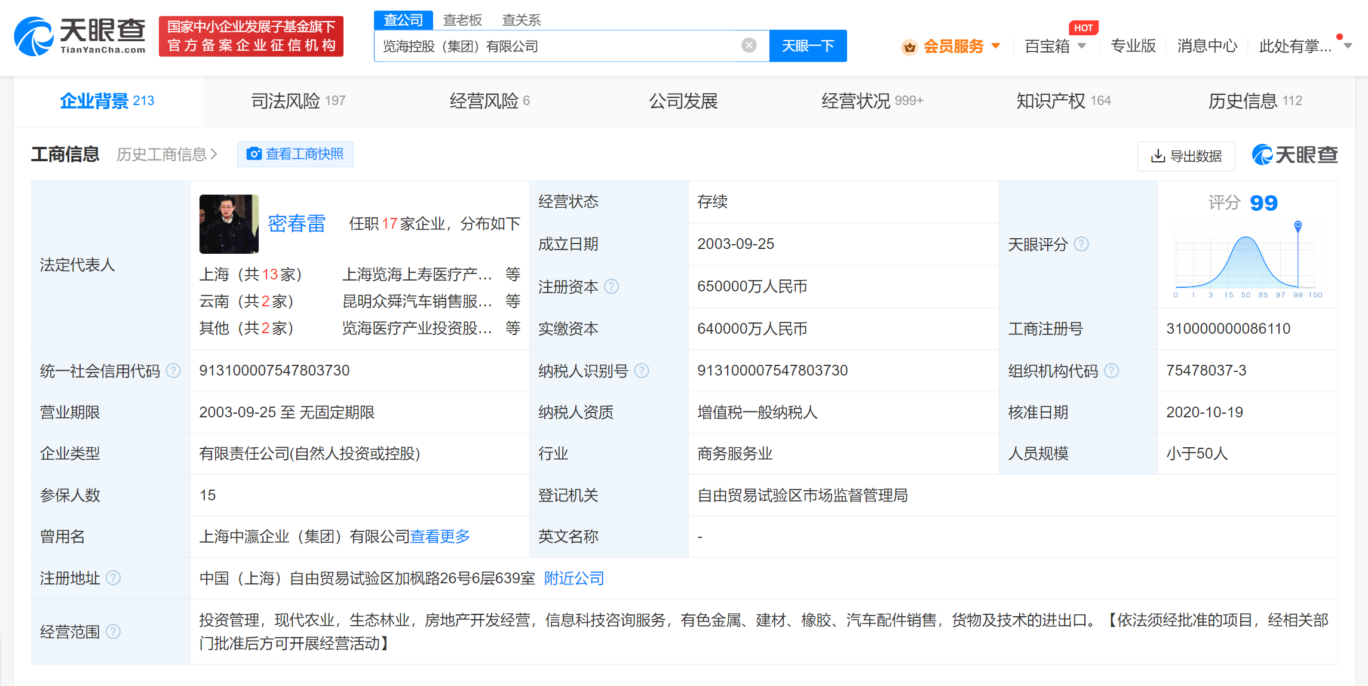Switch to the 司法风险 tab

click(x=297, y=101)
